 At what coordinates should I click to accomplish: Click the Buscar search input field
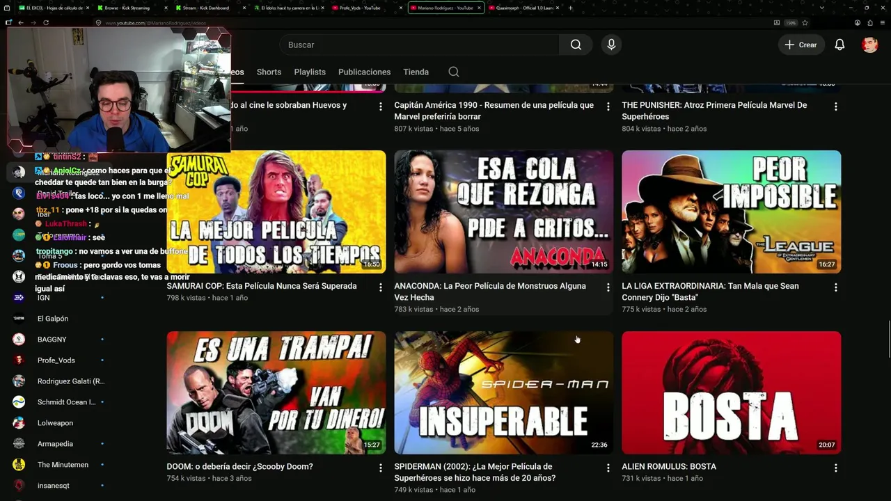pyautogui.click(x=419, y=45)
